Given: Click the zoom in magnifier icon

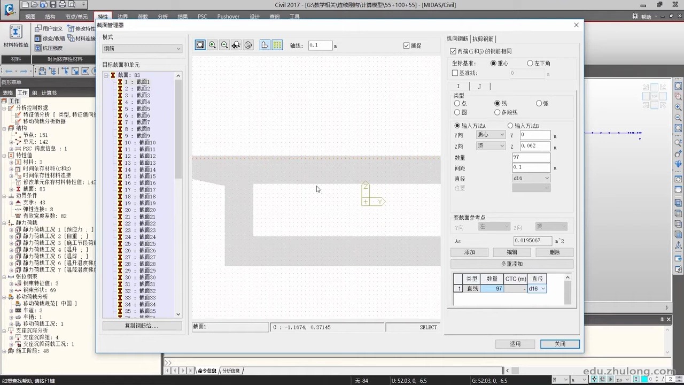Looking at the screenshot, I should [x=212, y=45].
